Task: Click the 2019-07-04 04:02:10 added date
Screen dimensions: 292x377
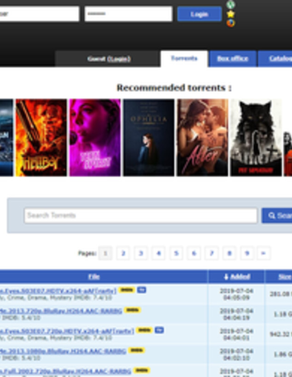Action: point(236,354)
